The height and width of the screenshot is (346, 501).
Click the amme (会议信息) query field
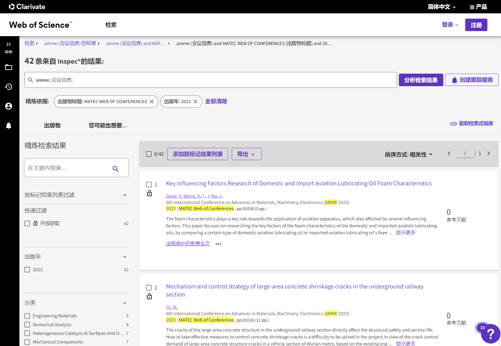pos(211,80)
